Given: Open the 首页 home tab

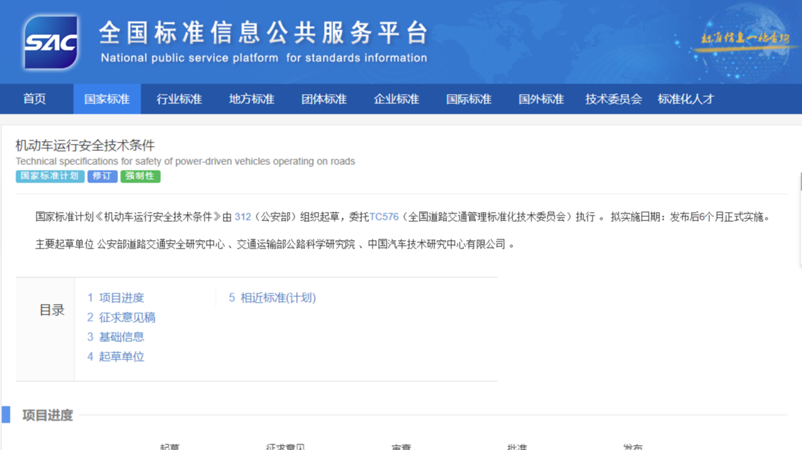Looking at the screenshot, I should coord(34,99).
